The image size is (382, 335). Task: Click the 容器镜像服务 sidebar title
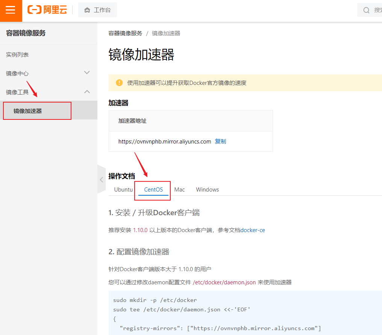(26, 33)
